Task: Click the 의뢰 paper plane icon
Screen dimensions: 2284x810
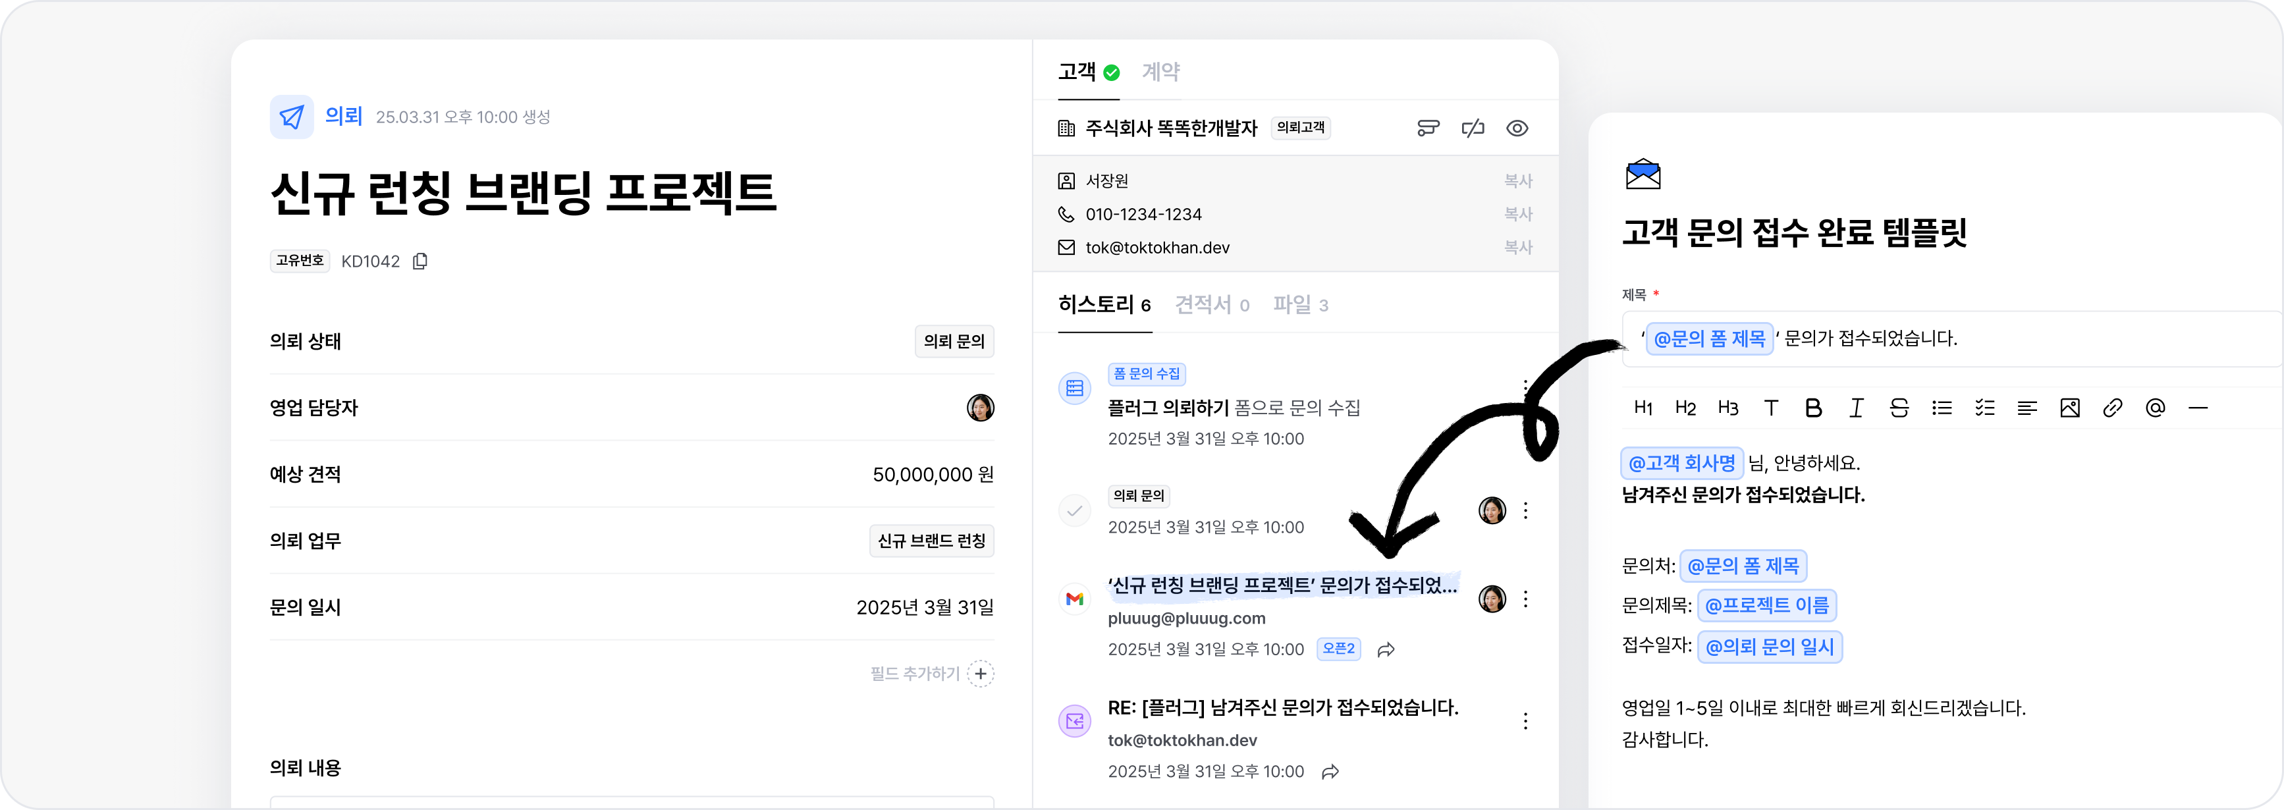Action: [292, 117]
